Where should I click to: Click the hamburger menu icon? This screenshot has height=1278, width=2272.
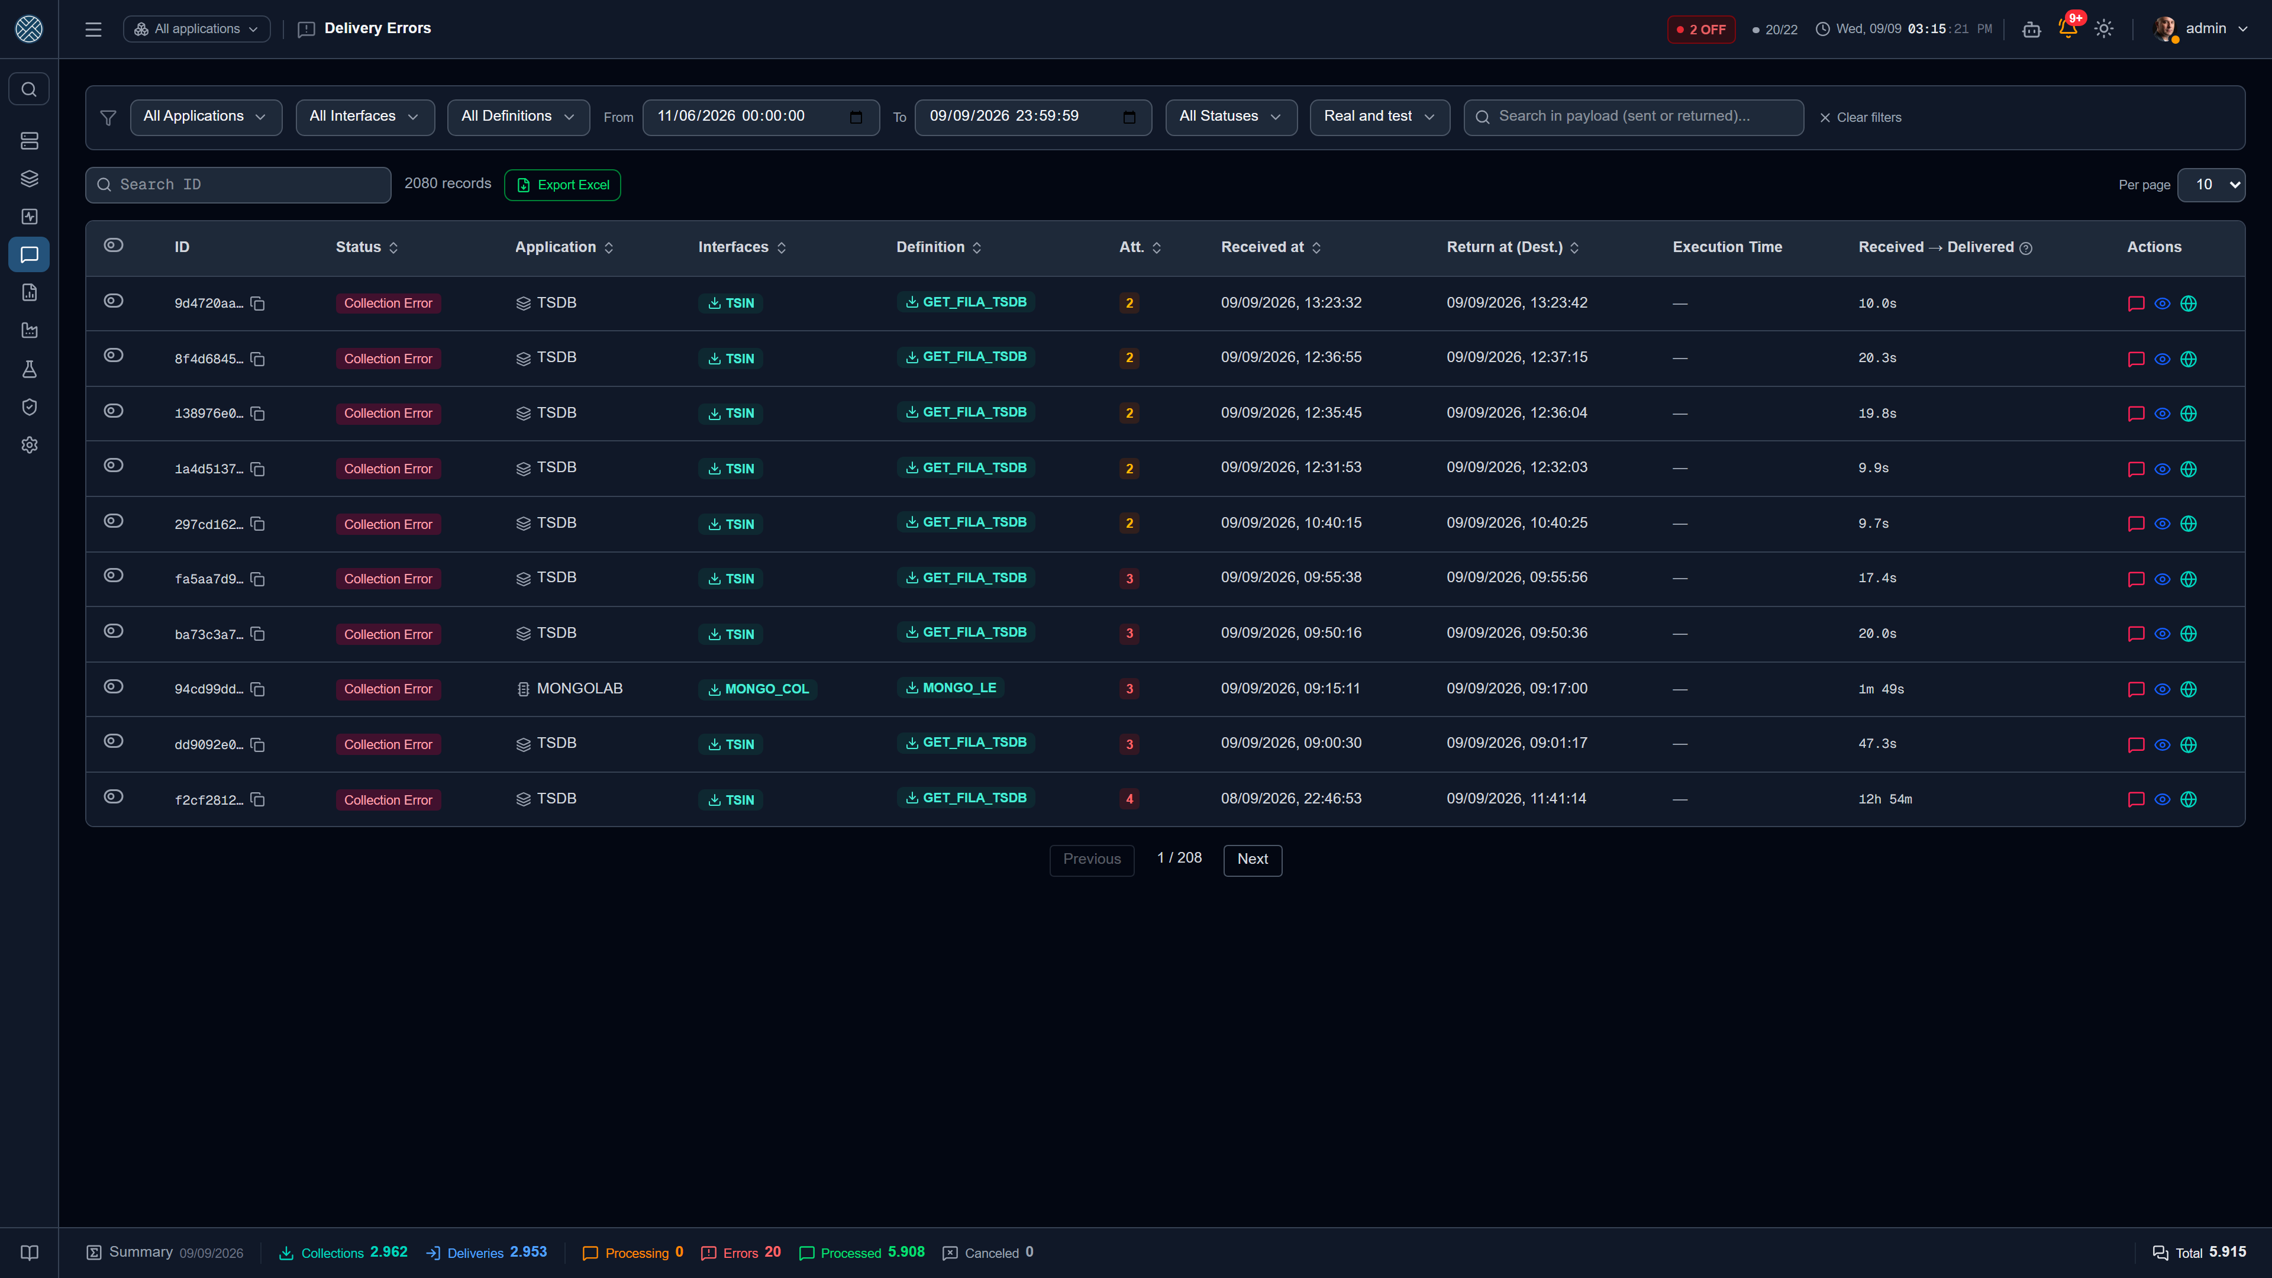point(93,29)
